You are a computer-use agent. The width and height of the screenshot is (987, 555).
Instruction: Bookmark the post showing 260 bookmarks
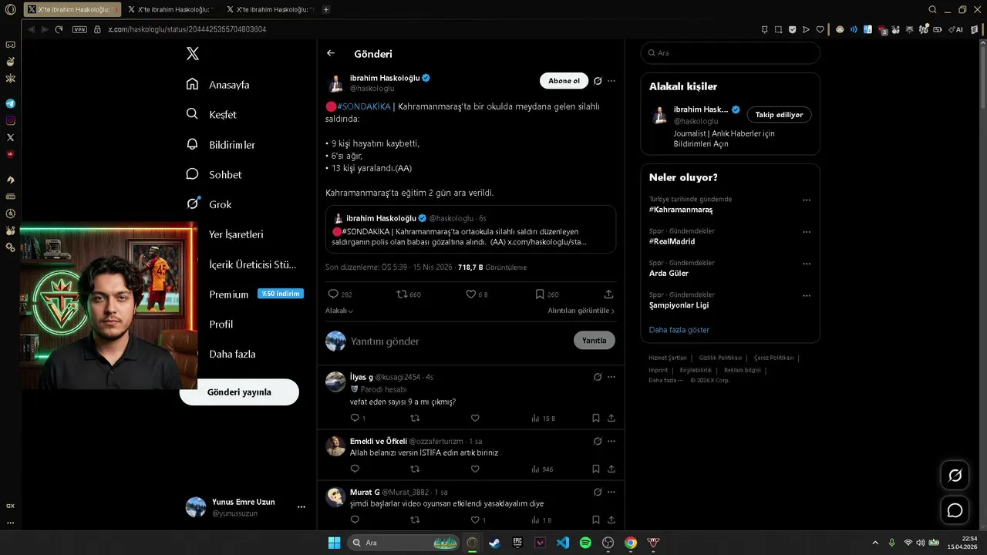click(x=540, y=294)
